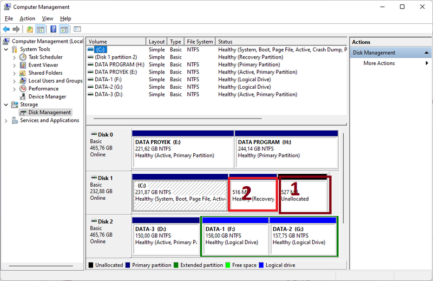The image size is (433, 281).
Task: Expand the Task Scheduler node
Action: (15, 57)
